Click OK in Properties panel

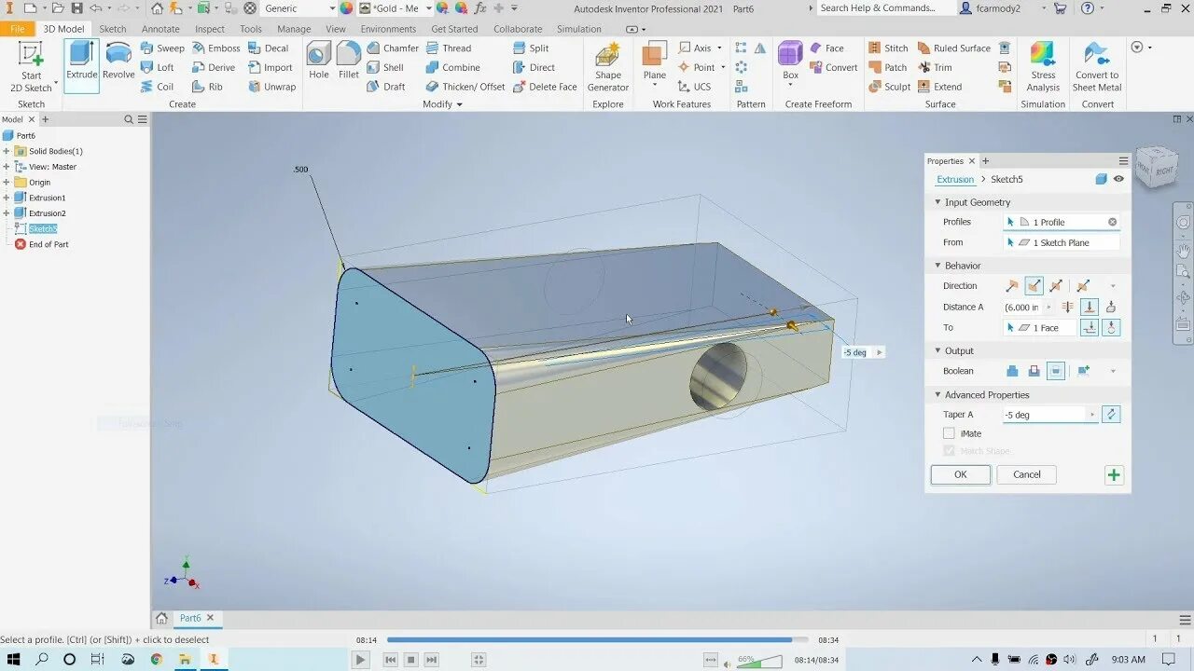point(960,474)
